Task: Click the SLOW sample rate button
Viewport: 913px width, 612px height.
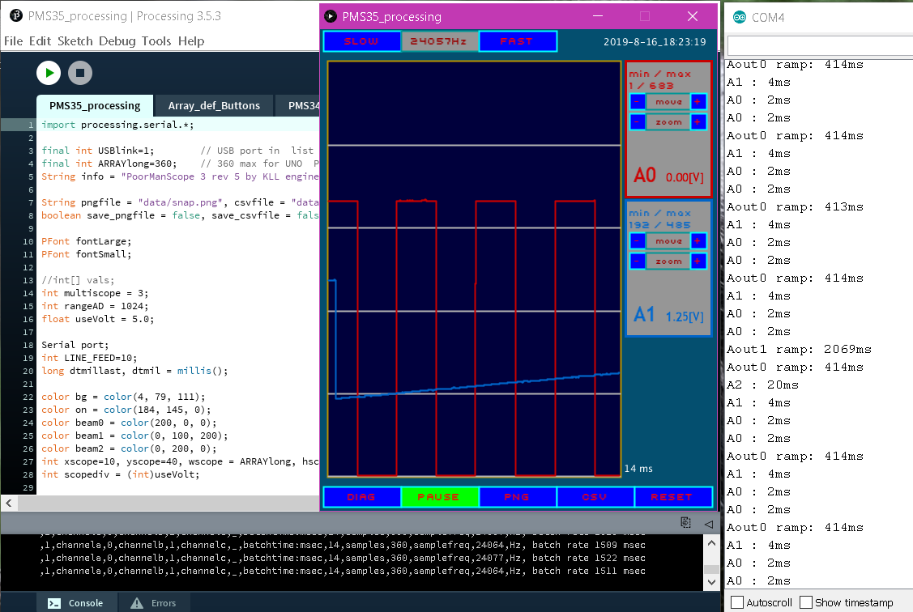Action: click(361, 41)
